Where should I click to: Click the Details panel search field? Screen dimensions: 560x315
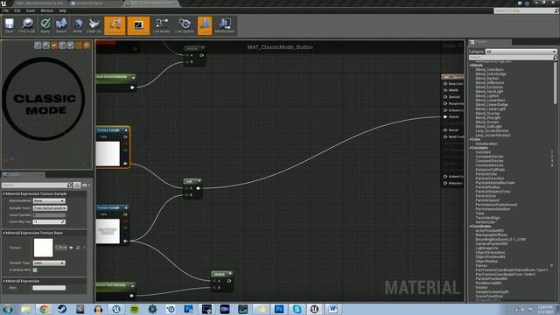pyautogui.click(x=37, y=185)
